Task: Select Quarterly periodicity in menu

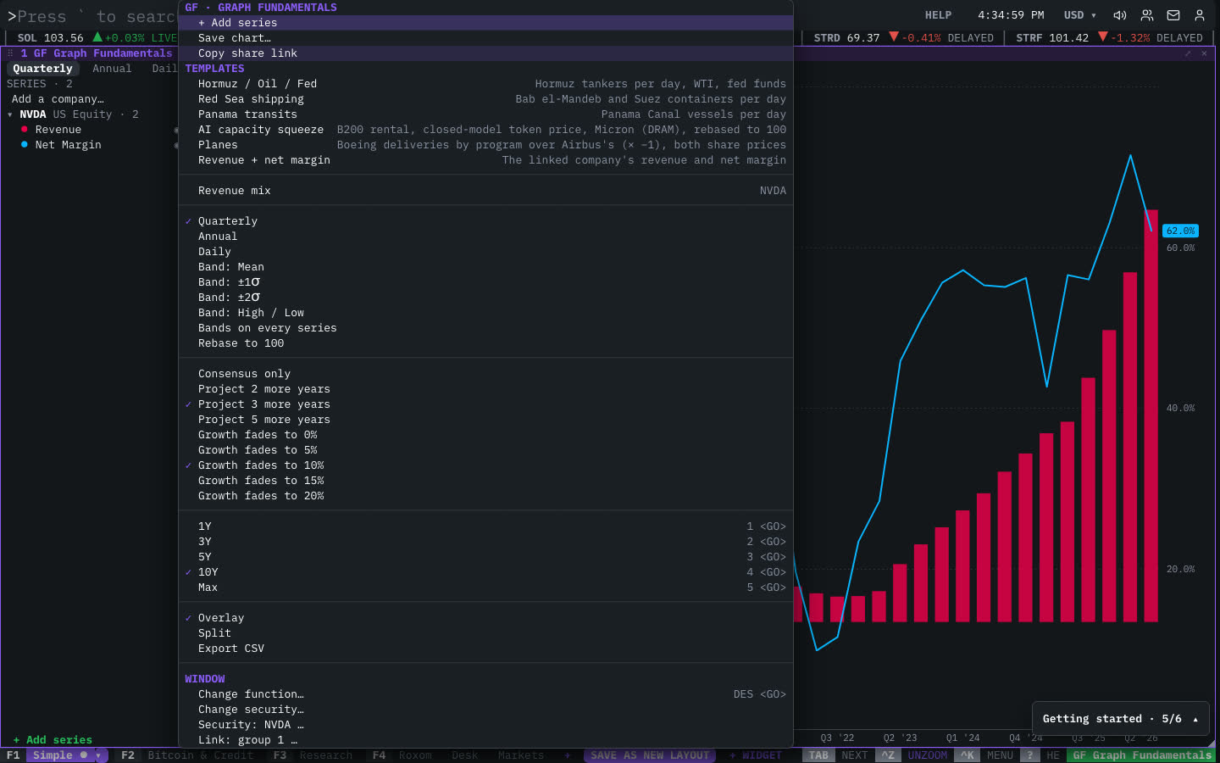Action: (x=485, y=221)
